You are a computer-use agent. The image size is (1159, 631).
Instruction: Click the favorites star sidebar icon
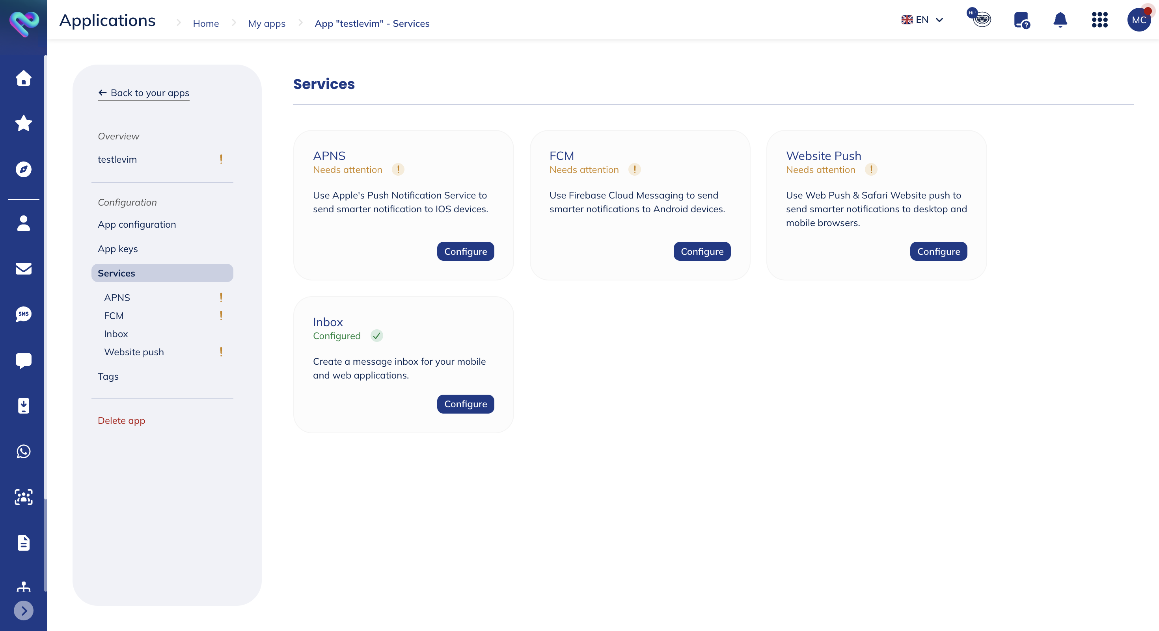coord(23,123)
